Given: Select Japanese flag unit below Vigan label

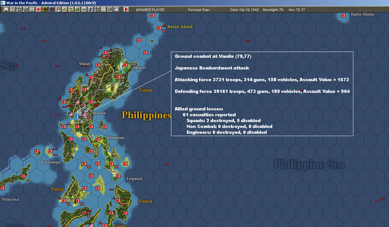Looking at the screenshot, I should pyautogui.click(x=98, y=65).
